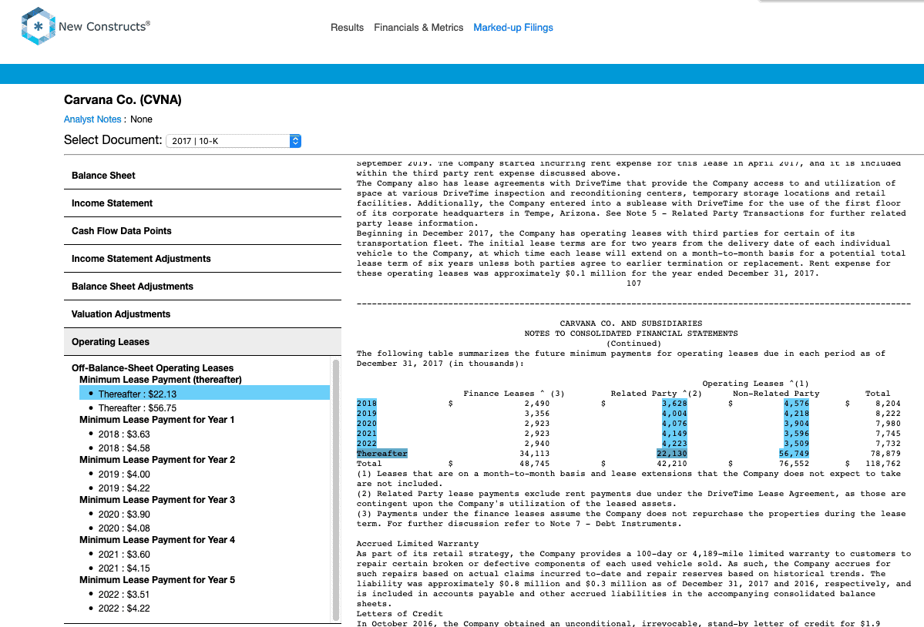Select the 2022 : $3.51 entry
The height and width of the screenshot is (627, 924).
pos(124,594)
